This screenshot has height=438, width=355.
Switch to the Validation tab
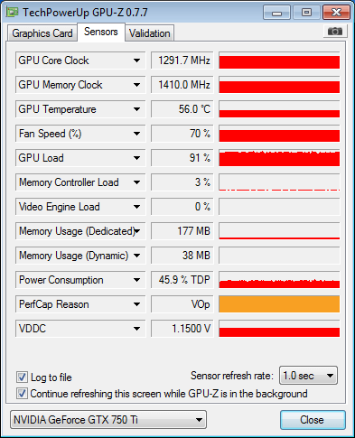click(150, 33)
